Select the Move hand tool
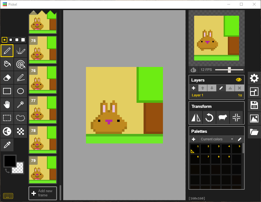Viewport: 261px width, 202px height. click(7, 105)
